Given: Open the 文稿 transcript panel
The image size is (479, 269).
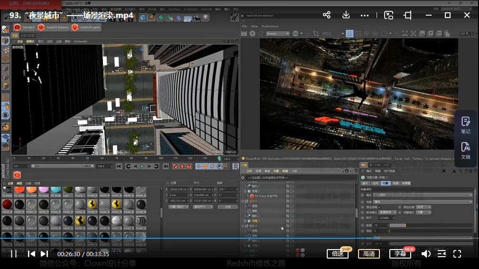Looking at the screenshot, I should tap(466, 151).
